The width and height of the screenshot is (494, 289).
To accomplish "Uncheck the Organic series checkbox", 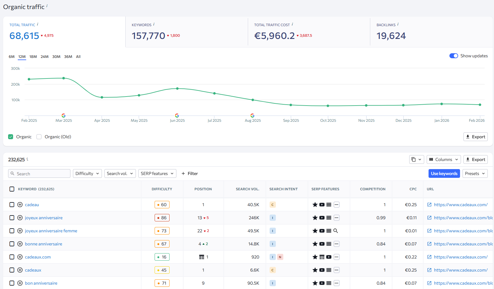I will [11, 137].
